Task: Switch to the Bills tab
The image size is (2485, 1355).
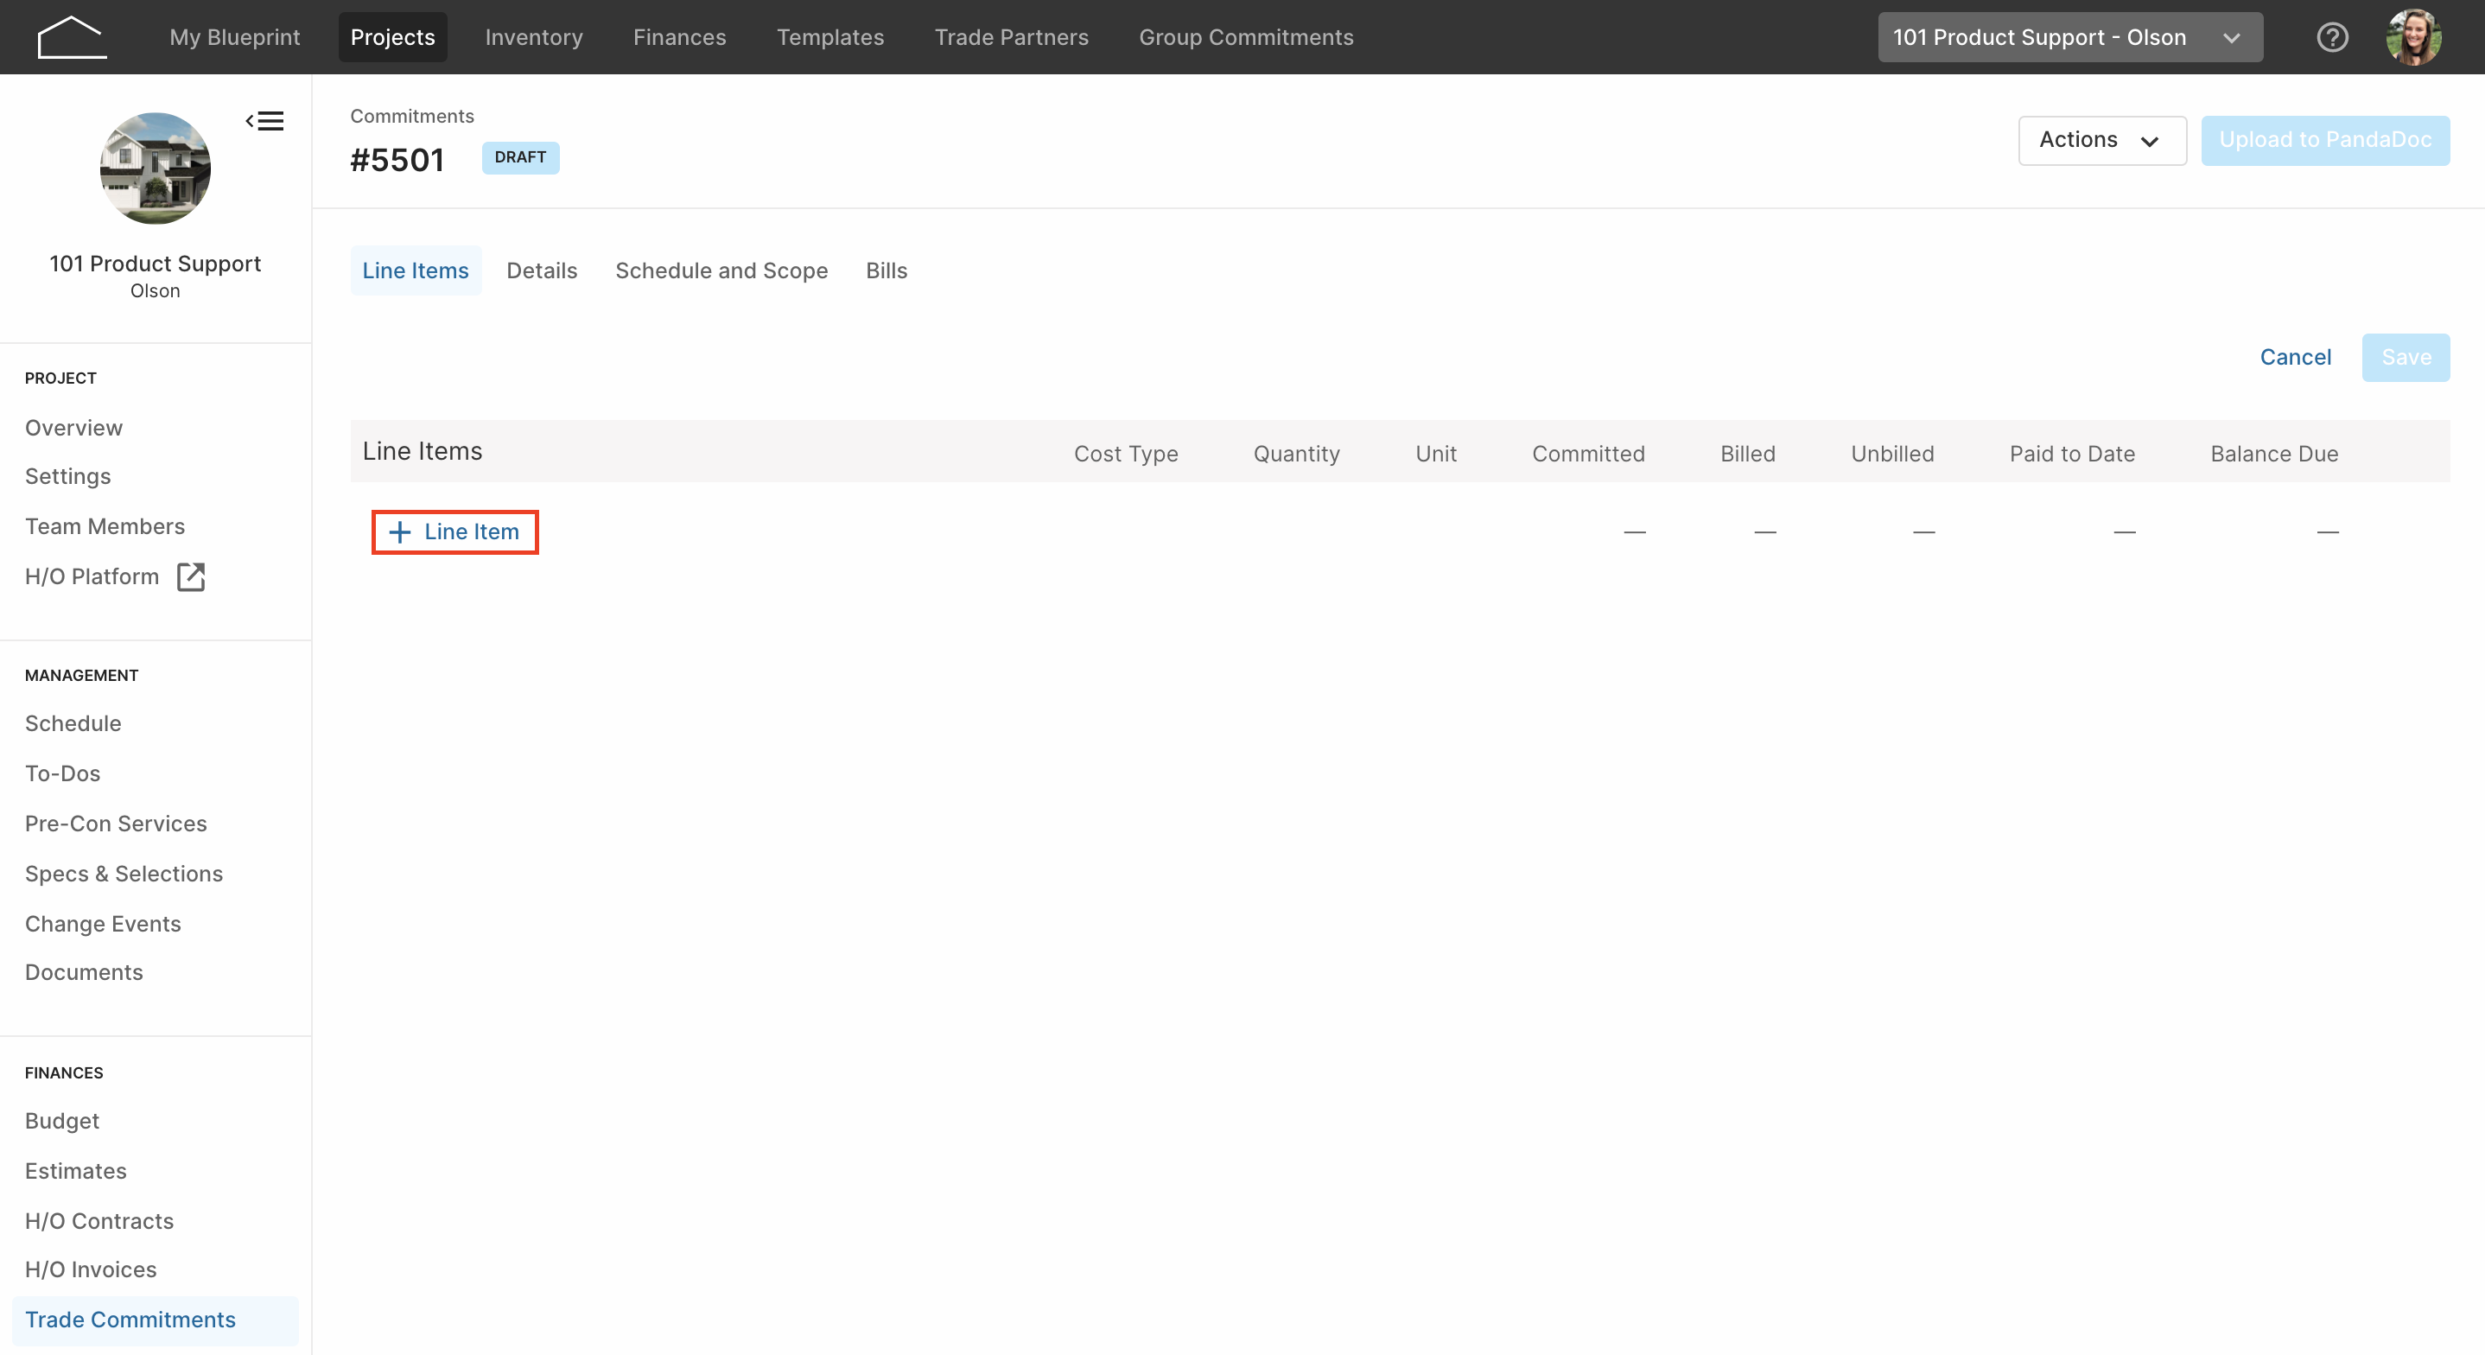Action: point(887,270)
